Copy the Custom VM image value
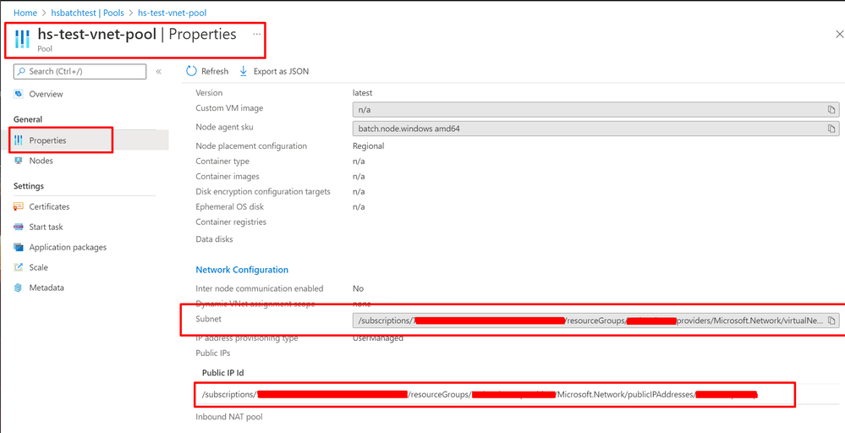This screenshot has width=845, height=433. (832, 110)
